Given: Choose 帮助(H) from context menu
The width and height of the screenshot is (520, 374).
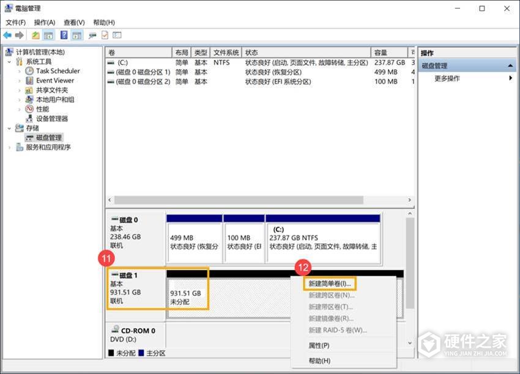Looking at the screenshot, I should [x=319, y=361].
